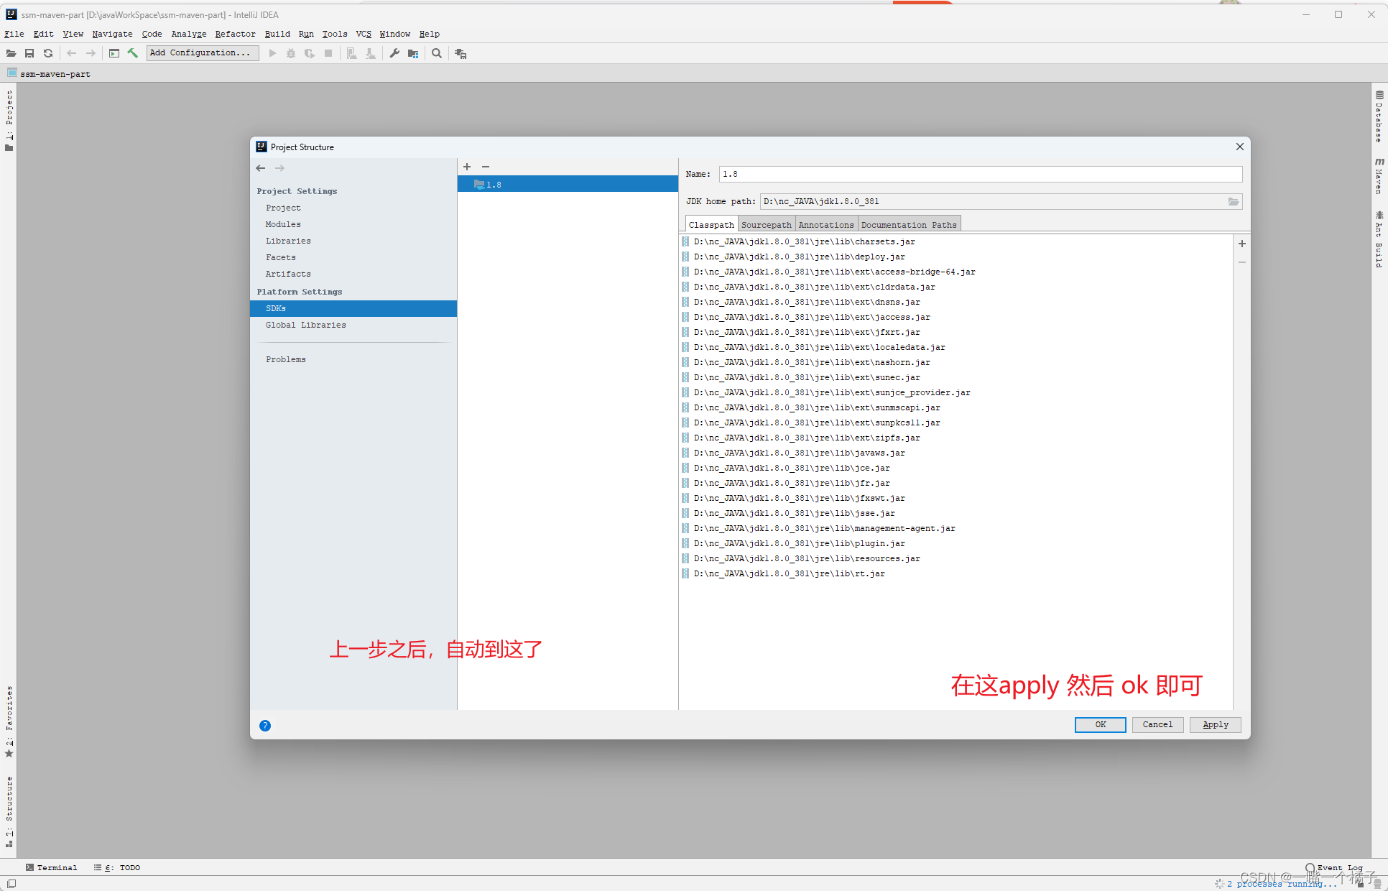
Task: Open Database tool window sidebar
Action: 1379,116
